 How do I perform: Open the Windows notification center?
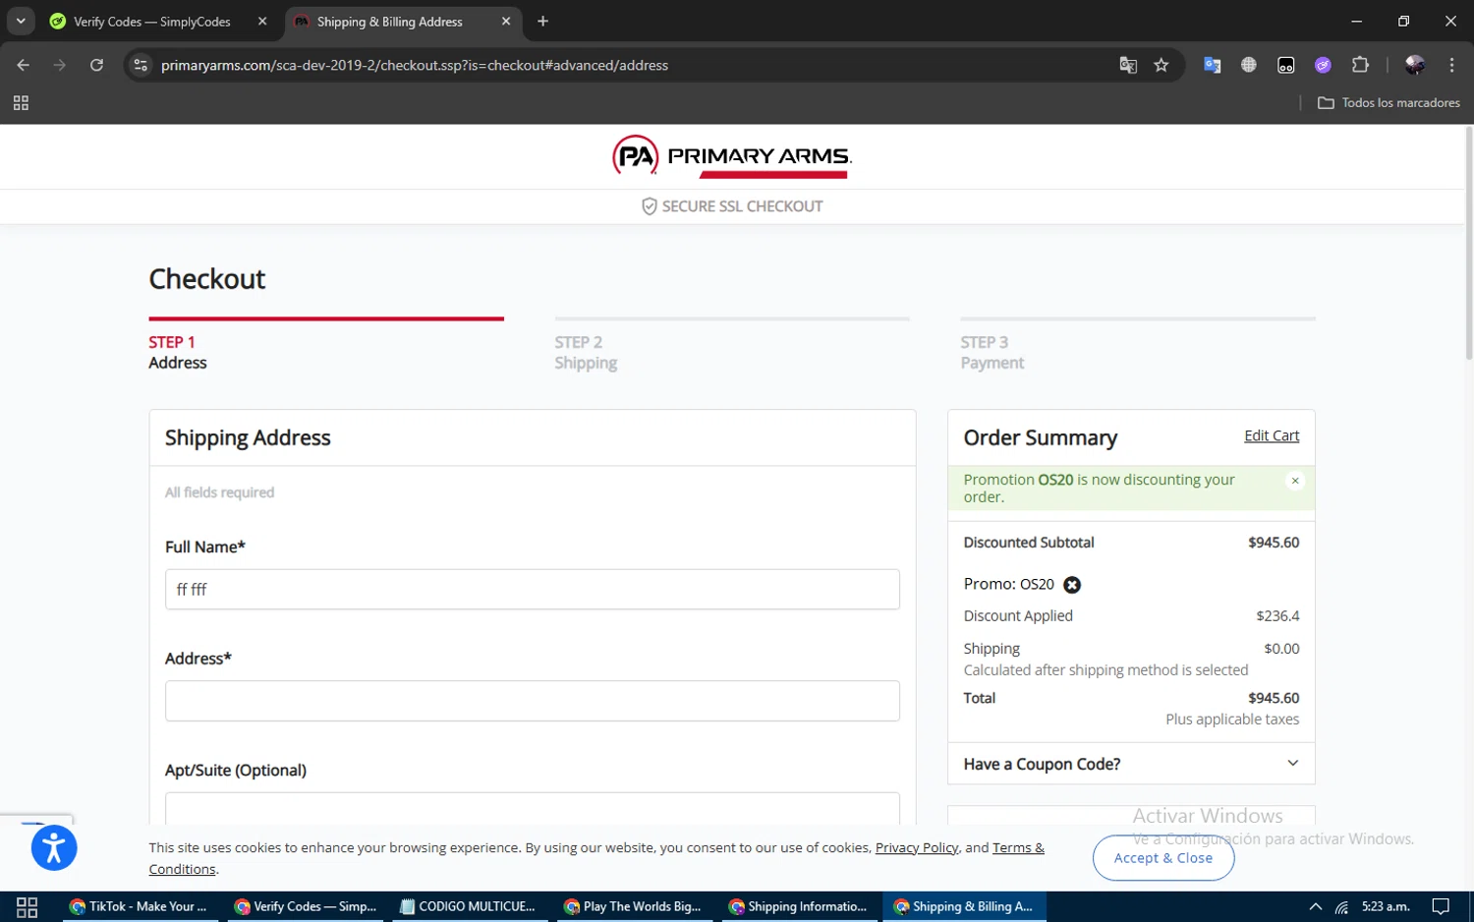click(1441, 906)
